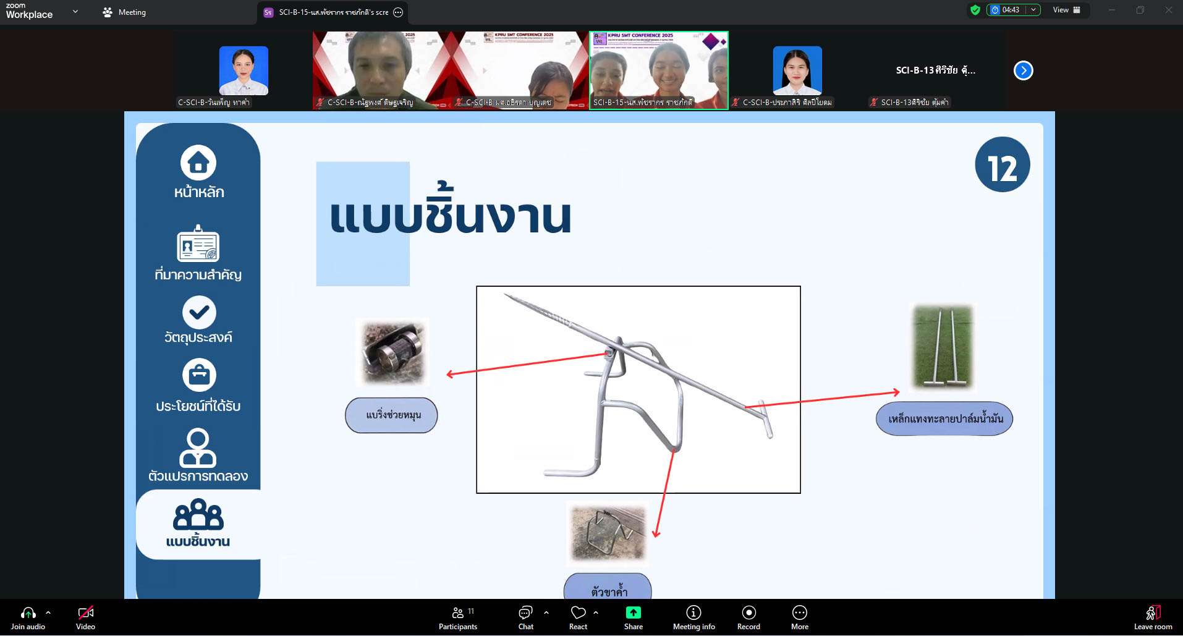This screenshot has width=1183, height=636.
Task: Open screen-share options ellipsis in the title tab
Action: pos(399,12)
